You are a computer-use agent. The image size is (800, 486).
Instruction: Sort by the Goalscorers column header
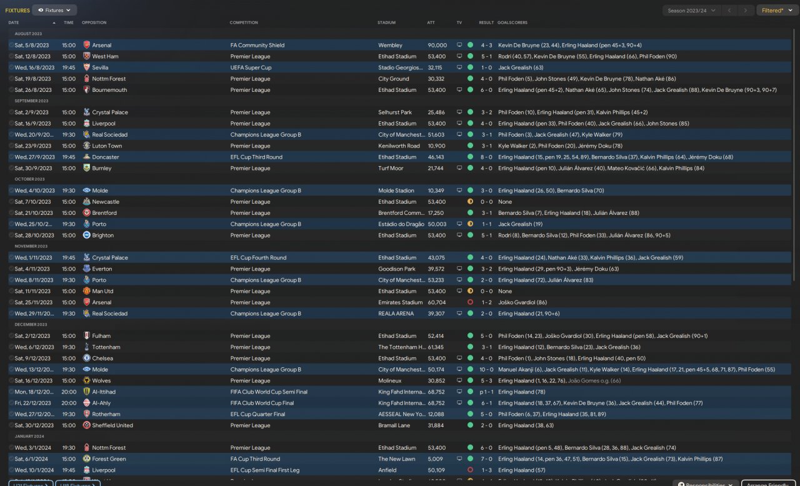pyautogui.click(x=512, y=22)
